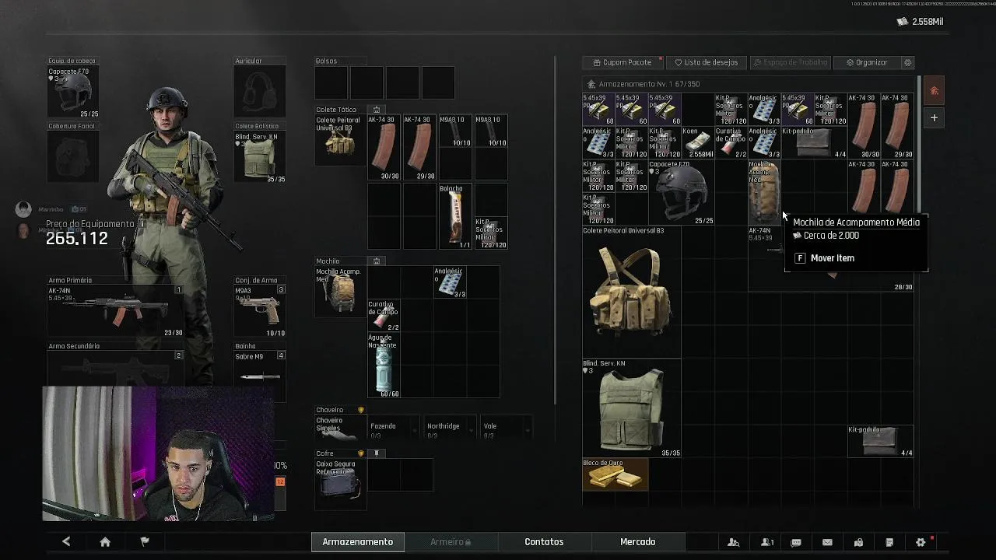The image size is (996, 560).
Task: Open organizer settings gear next to Organizar
Action: tap(907, 62)
